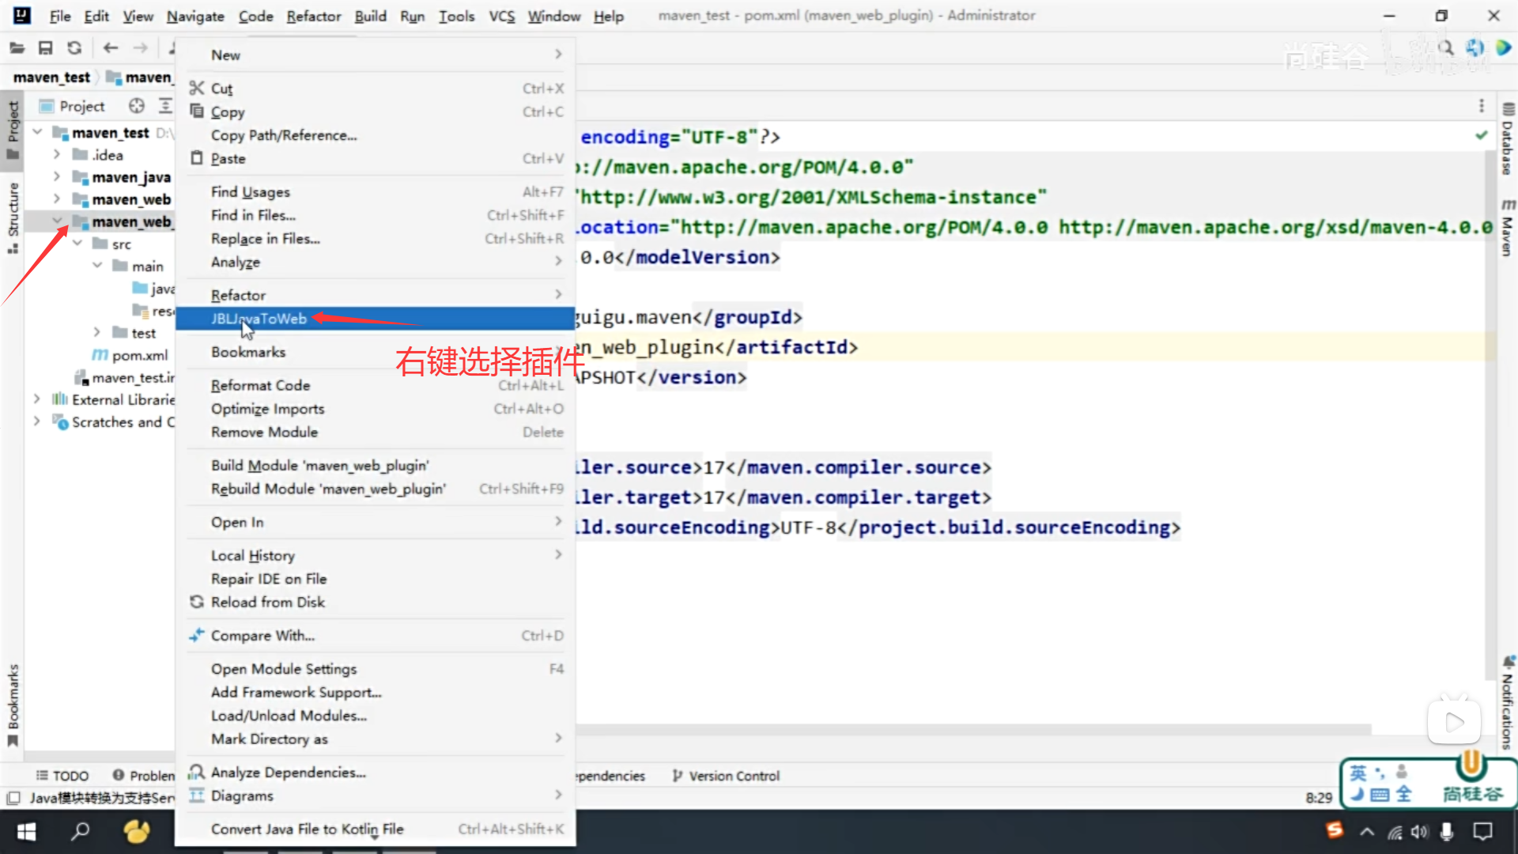Choose Add Framework Support menu entry

tap(296, 692)
